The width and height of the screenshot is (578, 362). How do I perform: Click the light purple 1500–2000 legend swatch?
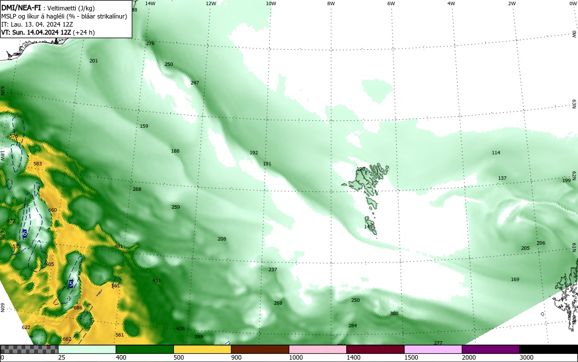[433, 349]
